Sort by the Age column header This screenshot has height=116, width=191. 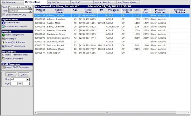75,11
